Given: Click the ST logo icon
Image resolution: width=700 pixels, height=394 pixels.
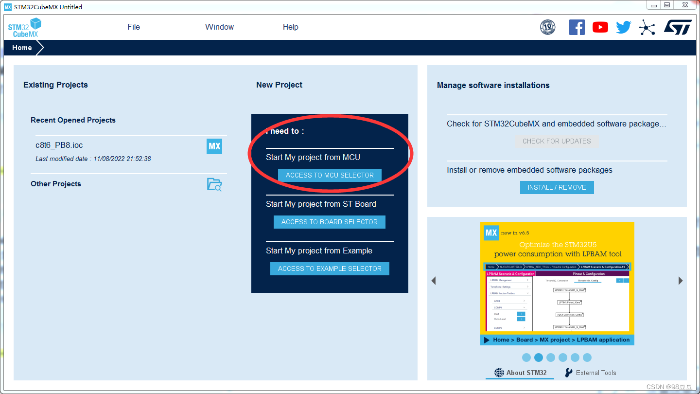Looking at the screenshot, I should pyautogui.click(x=678, y=27).
